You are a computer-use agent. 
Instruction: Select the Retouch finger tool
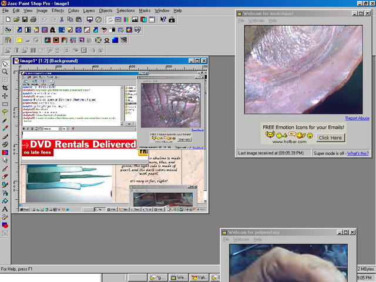(5, 160)
